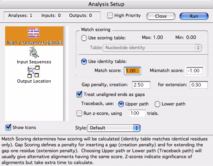The width and height of the screenshot is (213, 166).
Task: Click the Mismatch score field
Action: [x=195, y=70]
